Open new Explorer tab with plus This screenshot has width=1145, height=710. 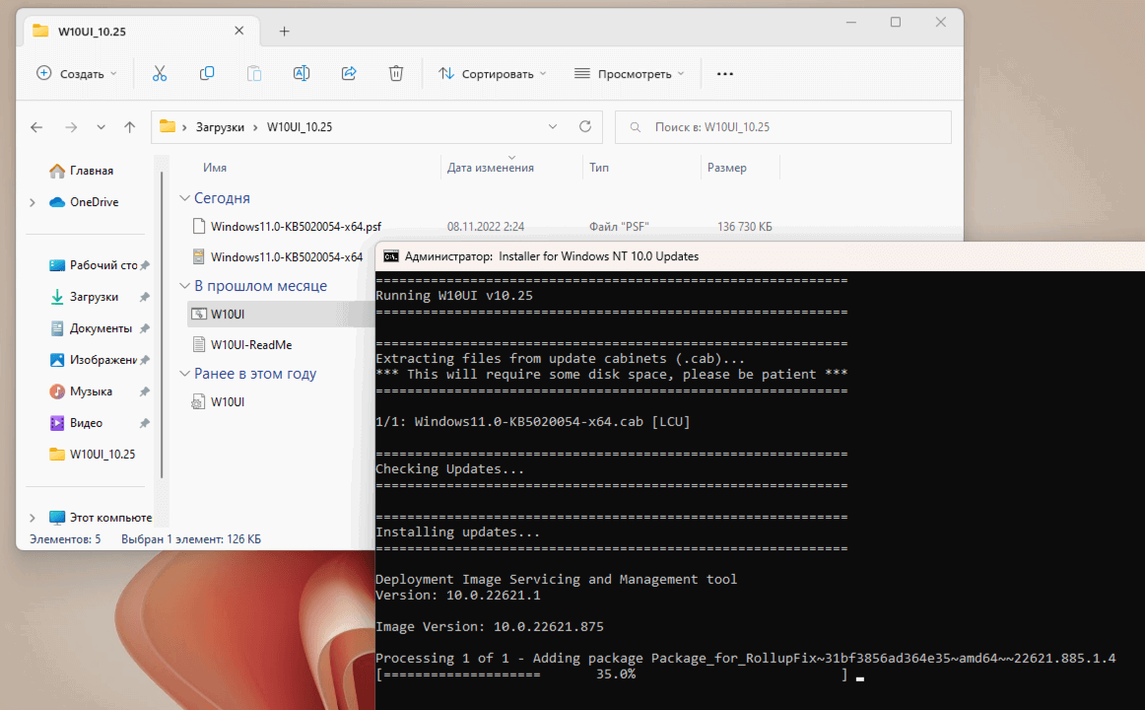(284, 32)
